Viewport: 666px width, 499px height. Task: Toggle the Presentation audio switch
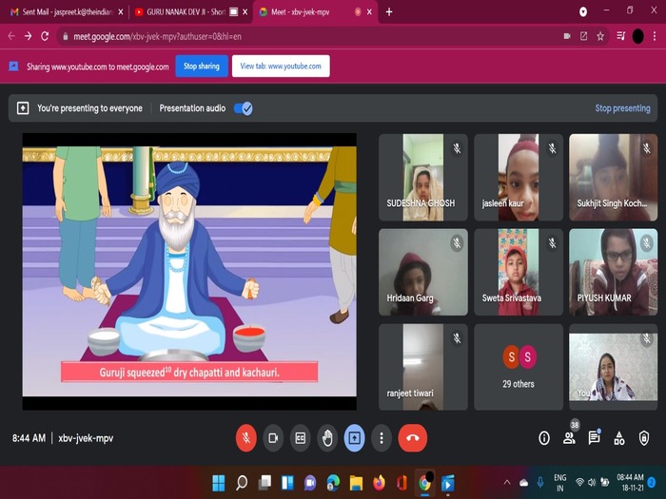point(244,108)
